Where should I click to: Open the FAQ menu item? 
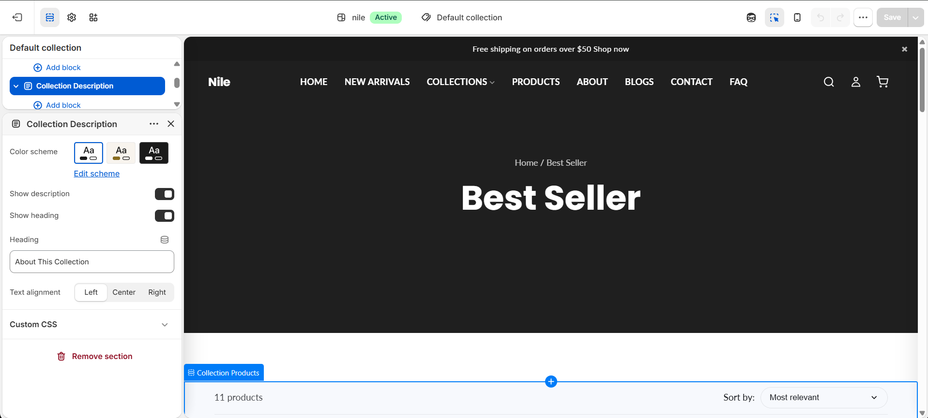pyautogui.click(x=738, y=82)
